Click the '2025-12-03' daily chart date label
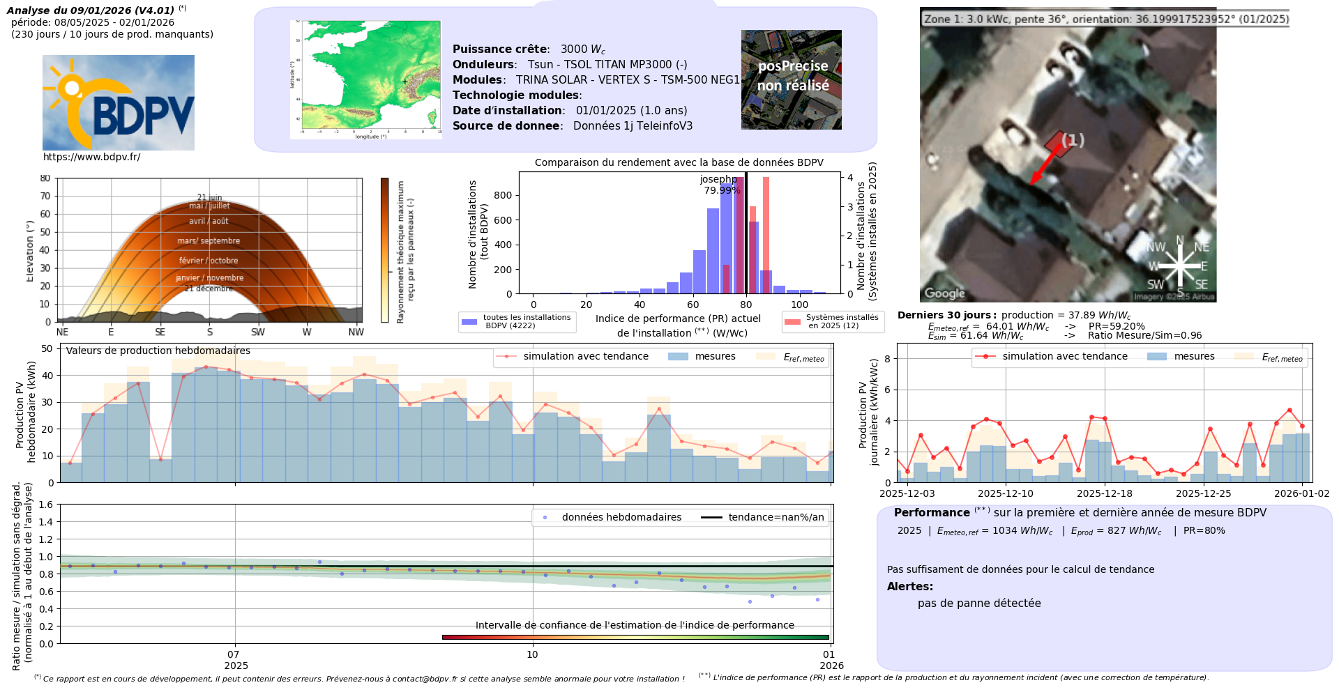The image size is (1339, 692). pos(907,493)
